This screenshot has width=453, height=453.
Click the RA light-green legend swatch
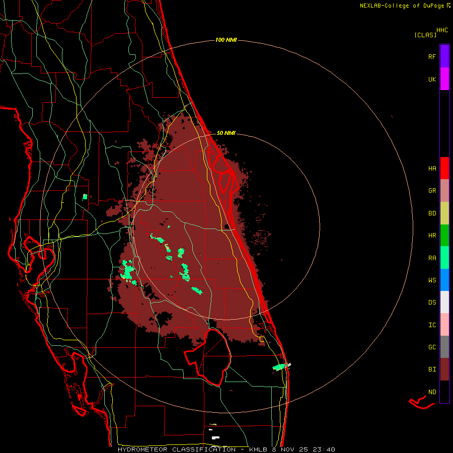444,258
